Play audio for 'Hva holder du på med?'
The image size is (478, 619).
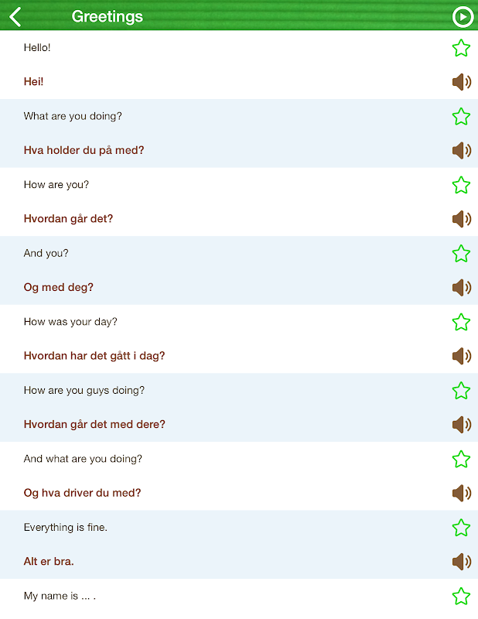[462, 150]
